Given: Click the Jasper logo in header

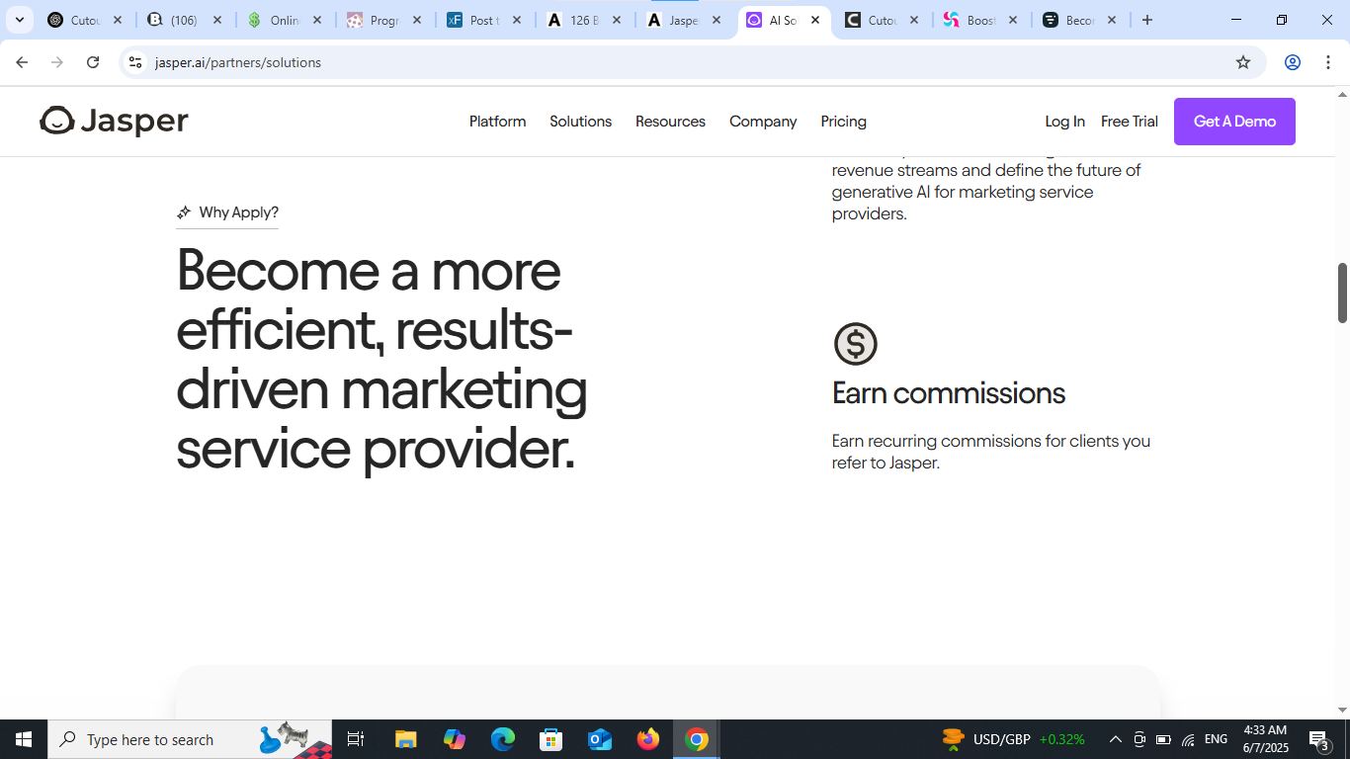Looking at the screenshot, I should (114, 122).
